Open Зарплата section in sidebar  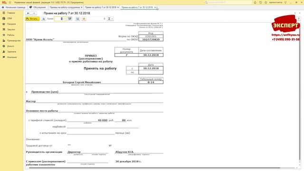[11, 52]
